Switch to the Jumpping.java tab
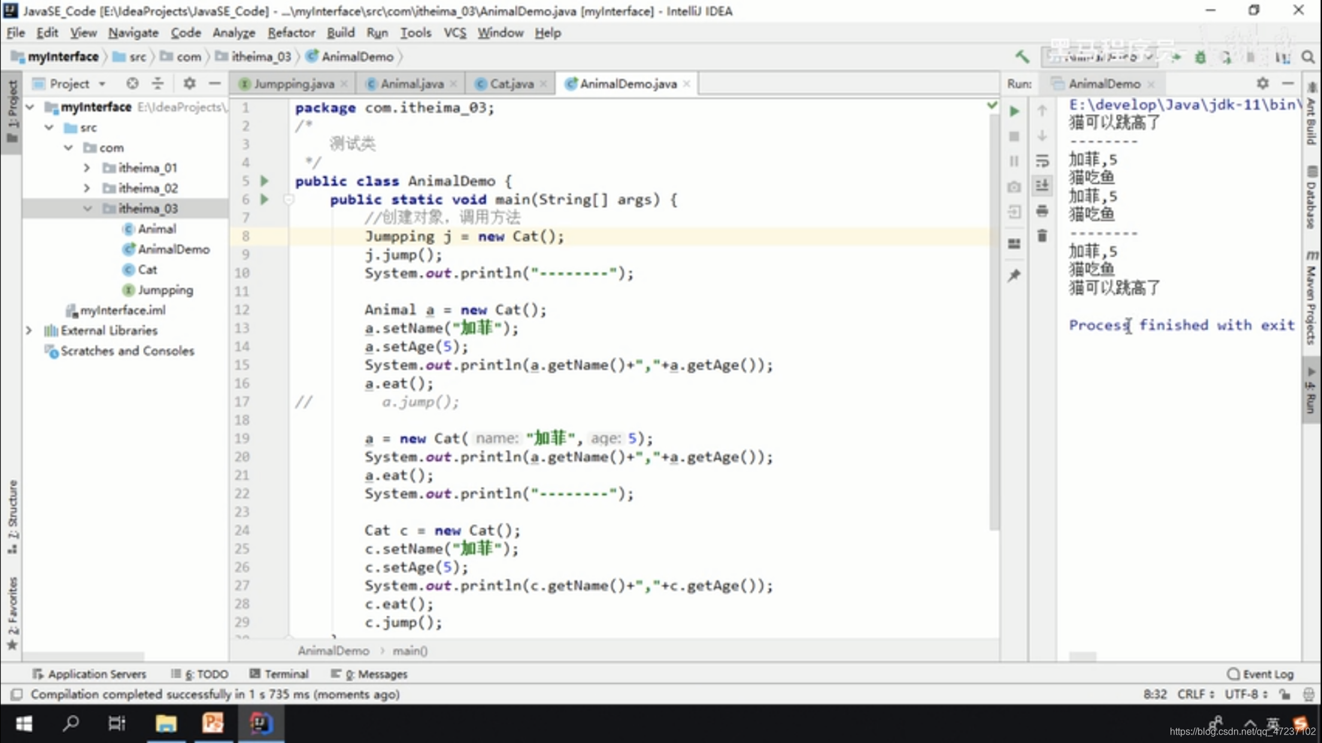 293,84
